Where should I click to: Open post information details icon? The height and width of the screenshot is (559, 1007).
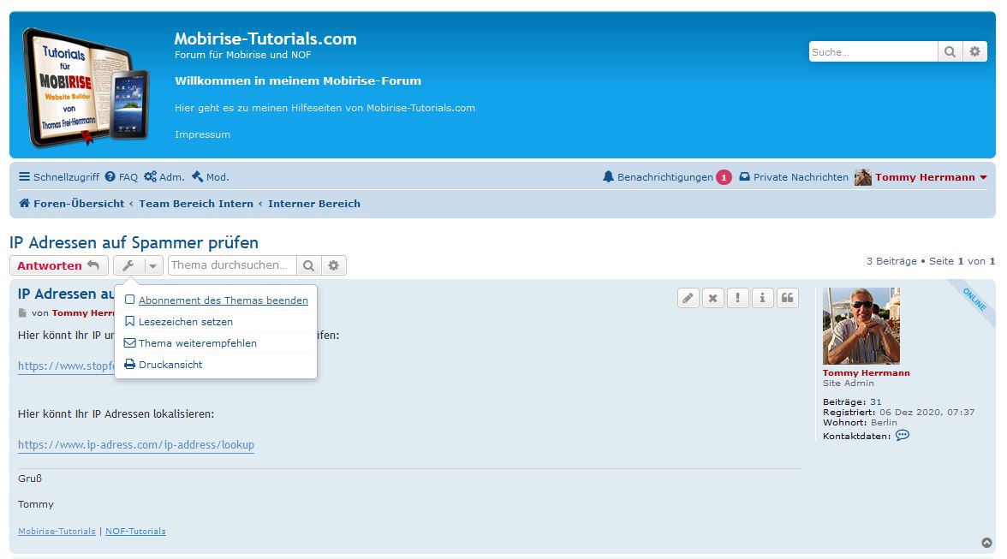(762, 298)
